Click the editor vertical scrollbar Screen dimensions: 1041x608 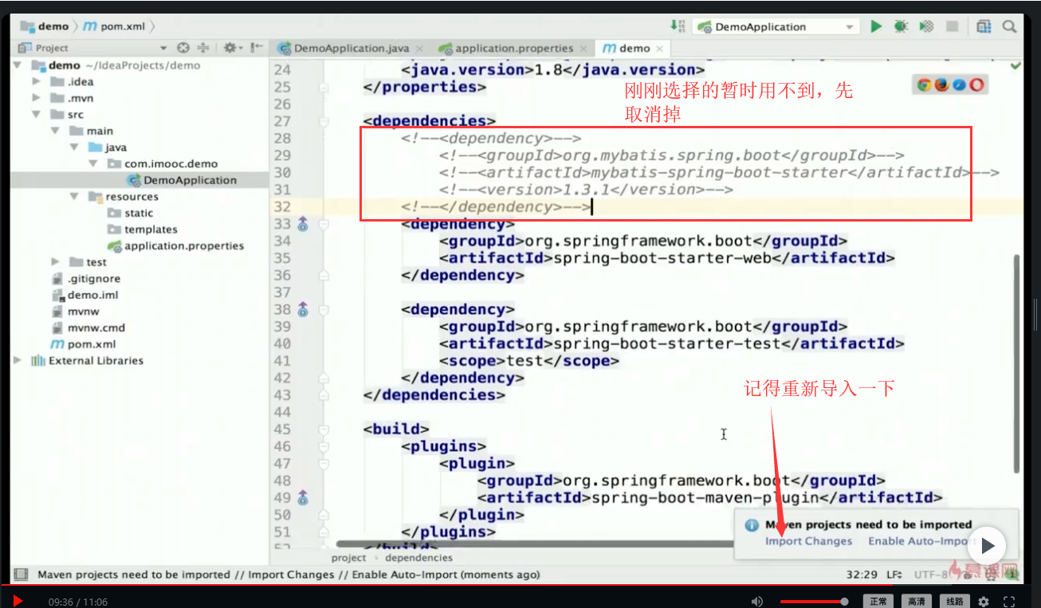click(1015, 363)
